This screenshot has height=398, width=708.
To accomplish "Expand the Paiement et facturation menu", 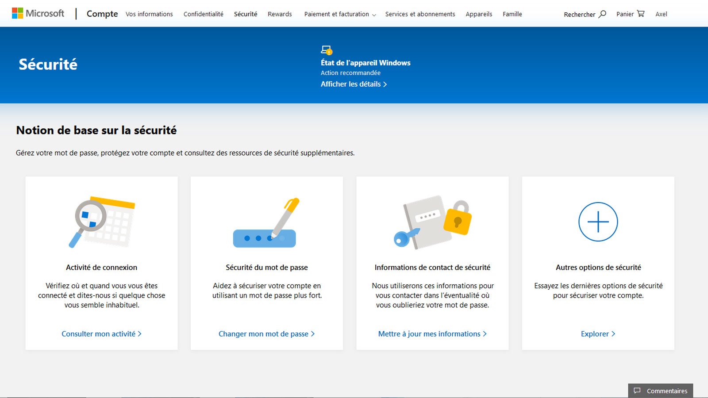I will click(x=336, y=14).
